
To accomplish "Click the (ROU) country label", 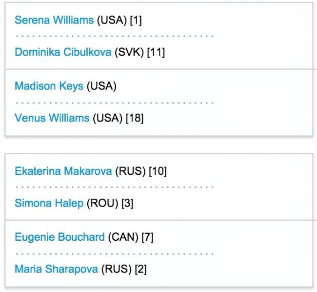I will pos(102,203).
